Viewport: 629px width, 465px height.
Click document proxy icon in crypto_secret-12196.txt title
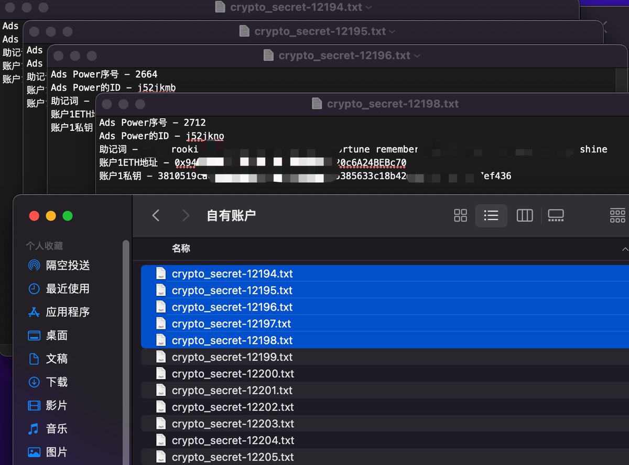(268, 56)
